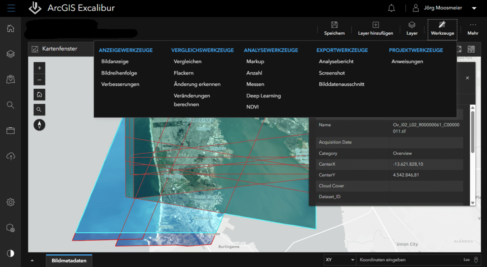Select Bilddatenausschnitt export tool
This screenshot has height=267, width=487.
(x=342, y=84)
